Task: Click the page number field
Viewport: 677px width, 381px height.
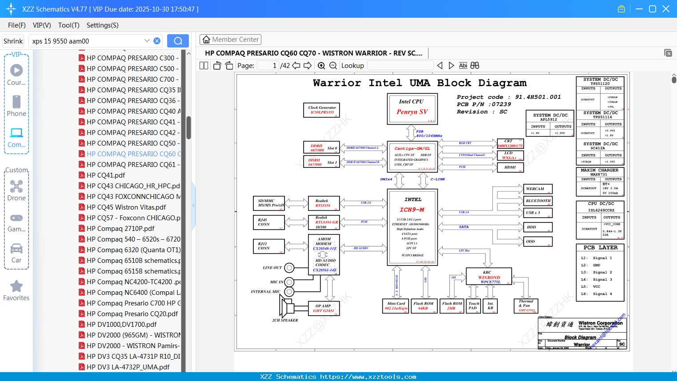Action: click(268, 65)
